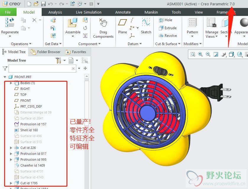248x189 pixels.
Task: Click the tree filter funnel icon
Action: pyautogui.click(x=5, y=68)
